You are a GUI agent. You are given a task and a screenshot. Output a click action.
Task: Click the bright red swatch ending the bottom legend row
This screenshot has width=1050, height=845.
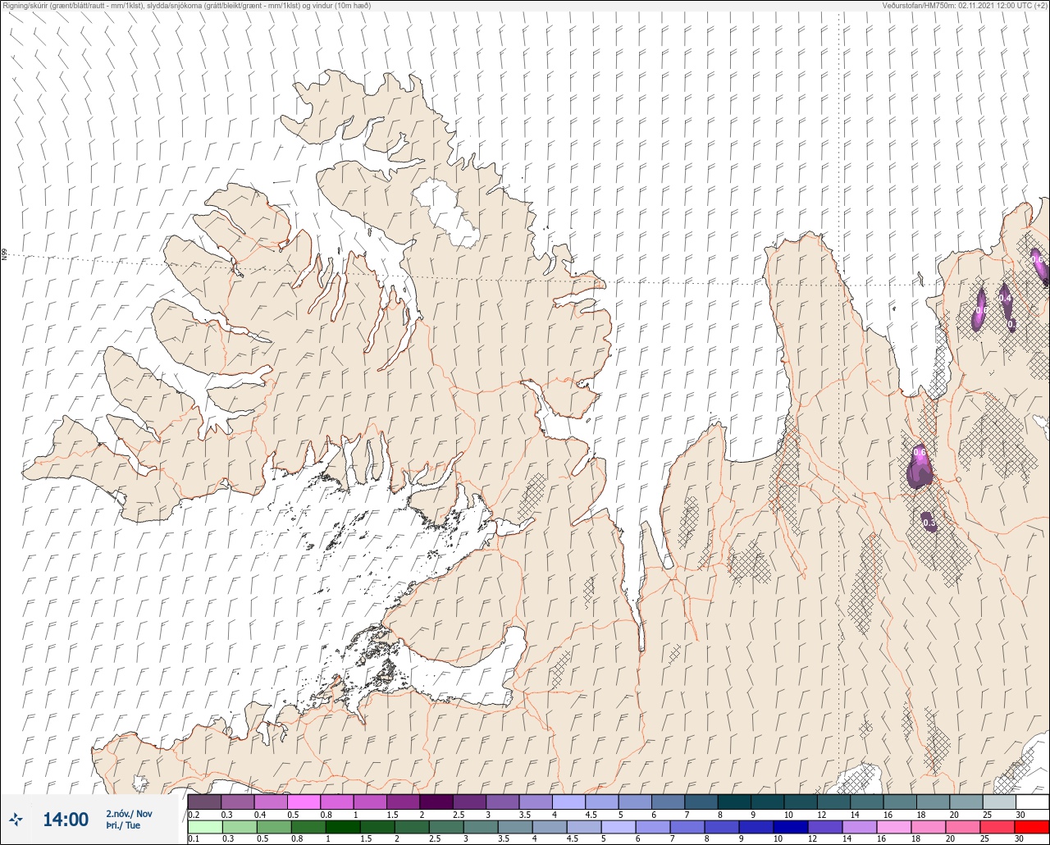click(x=1032, y=826)
